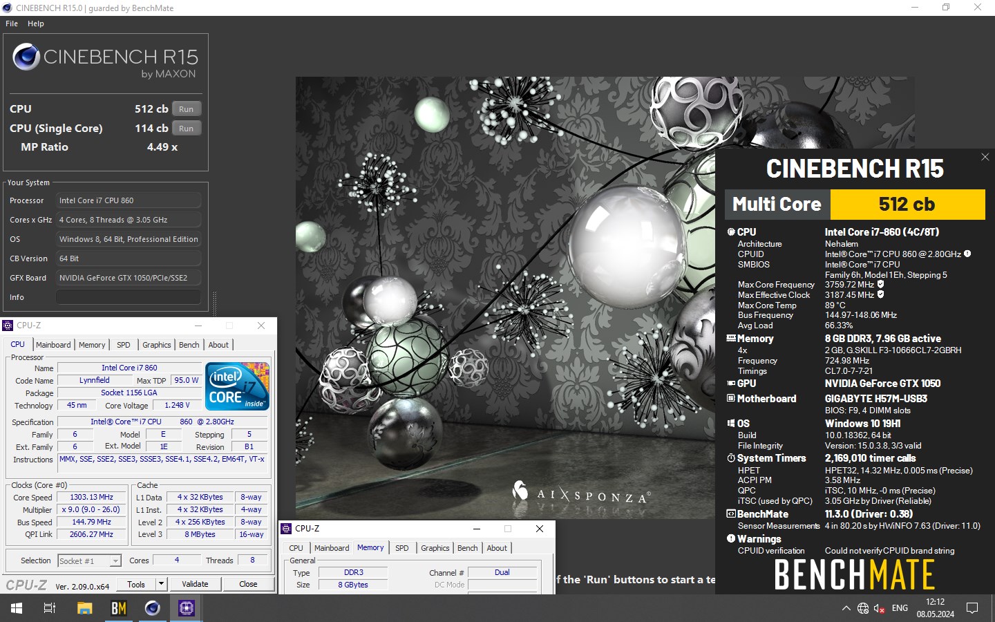Viewport: 995px width, 622px height.
Task: Open the Help menu in Cinebench
Action: [36, 23]
